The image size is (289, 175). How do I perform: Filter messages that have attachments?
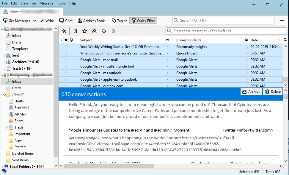[113, 31]
